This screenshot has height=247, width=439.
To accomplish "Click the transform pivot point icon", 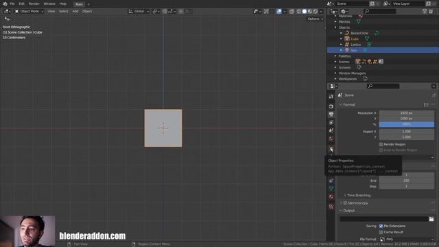I will [x=155, y=11].
